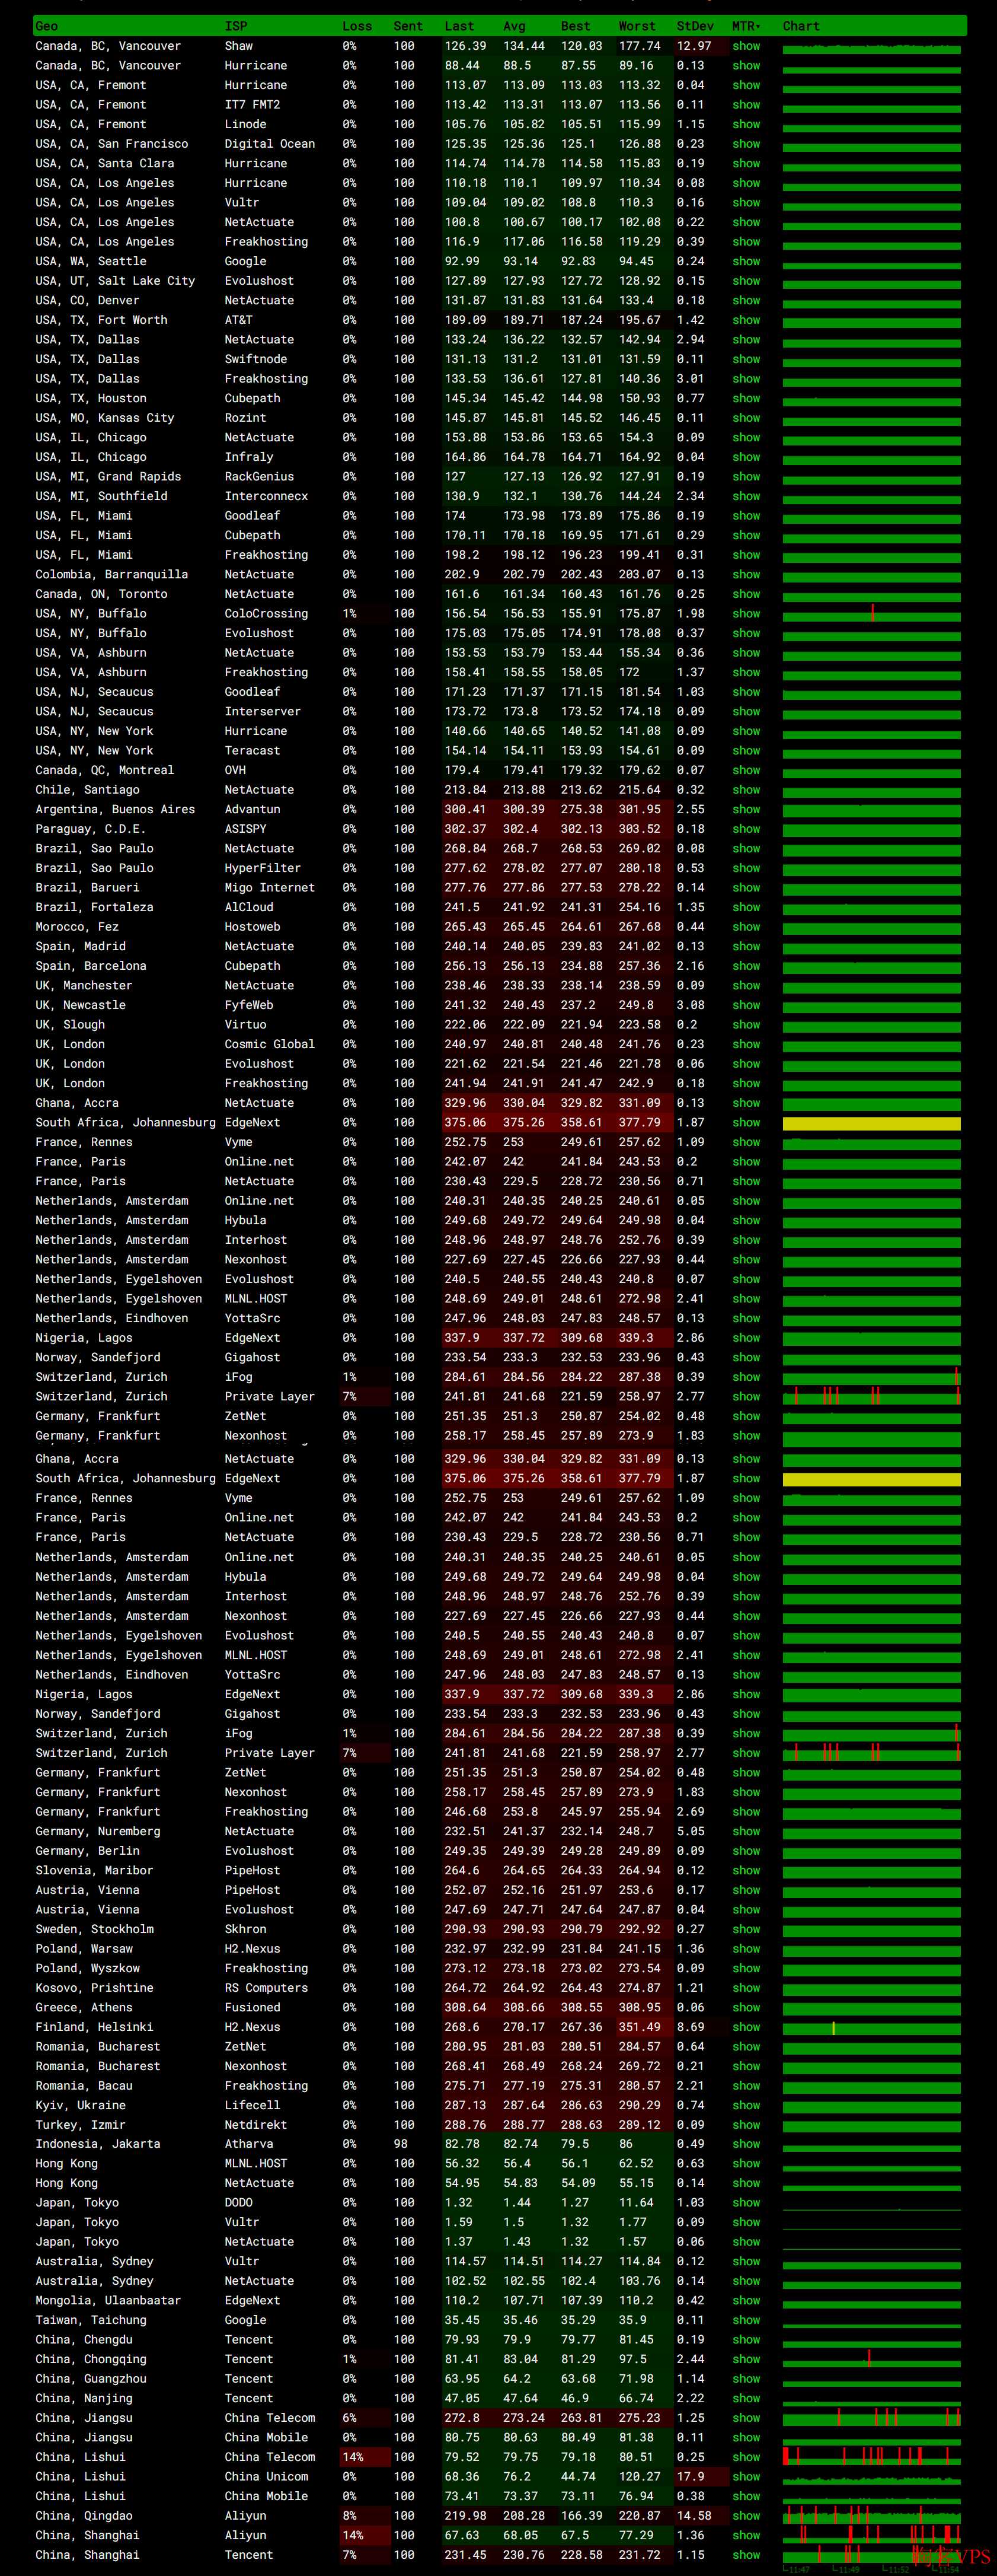Viewport: 997px width, 2576px height.
Task: Show MTR for Fremont Linode row
Action: click(x=746, y=124)
